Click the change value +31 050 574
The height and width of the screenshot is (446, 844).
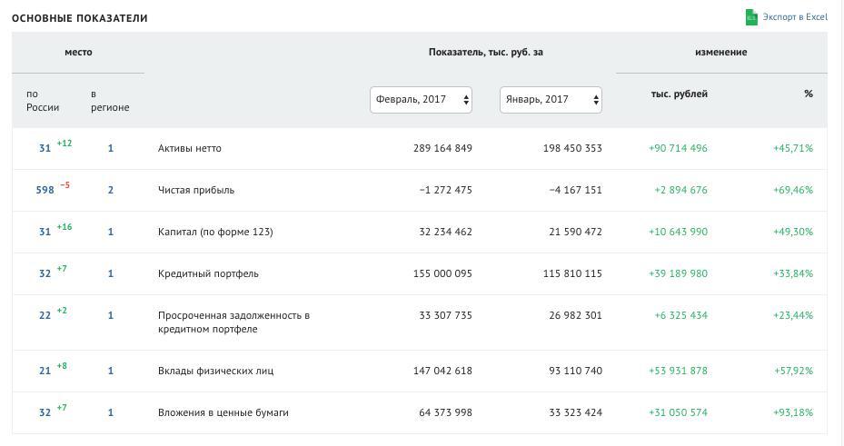click(x=679, y=412)
